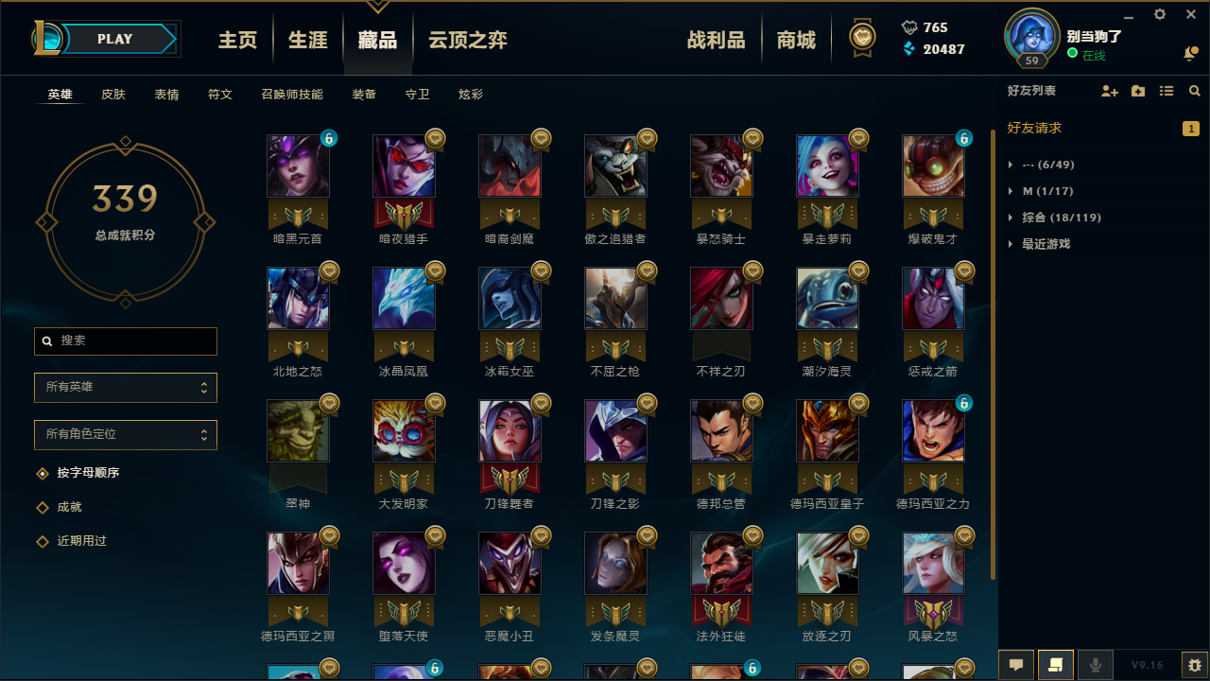The image size is (1210, 681).
Task: Open the 所有角色定位 dropdown
Action: (x=126, y=435)
